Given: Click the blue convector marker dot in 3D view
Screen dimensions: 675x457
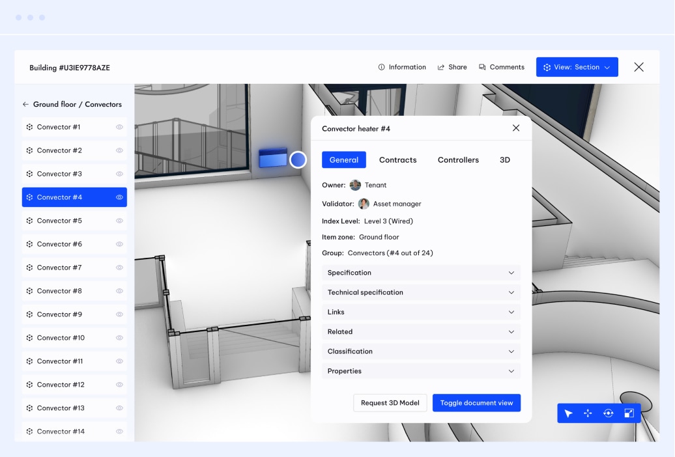Looking at the screenshot, I should [298, 159].
